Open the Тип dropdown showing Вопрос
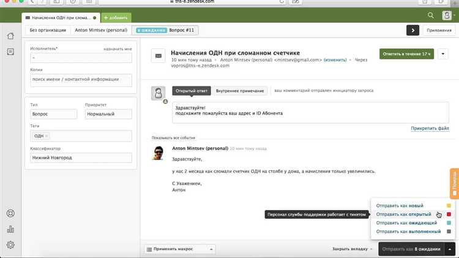 [53, 114]
